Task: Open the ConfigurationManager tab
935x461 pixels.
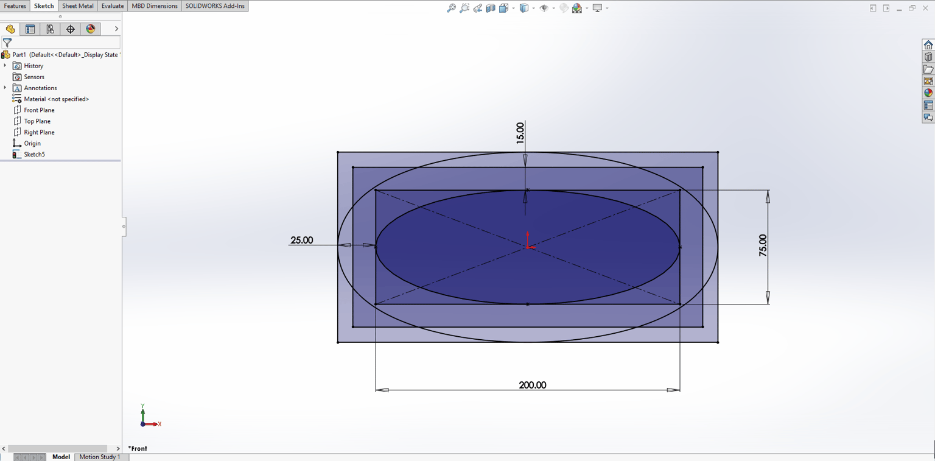Action: [x=50, y=29]
